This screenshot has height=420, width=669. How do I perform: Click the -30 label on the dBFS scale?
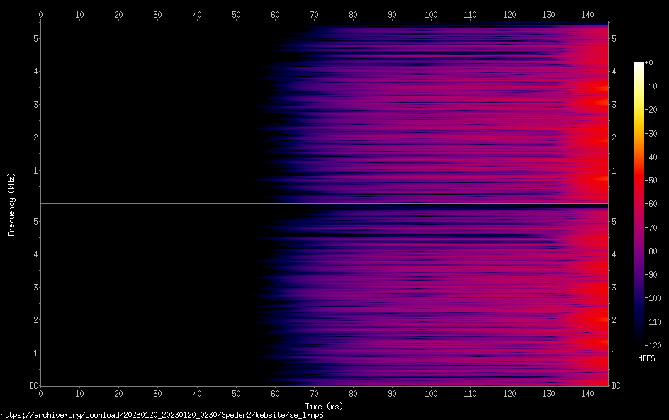coord(649,133)
